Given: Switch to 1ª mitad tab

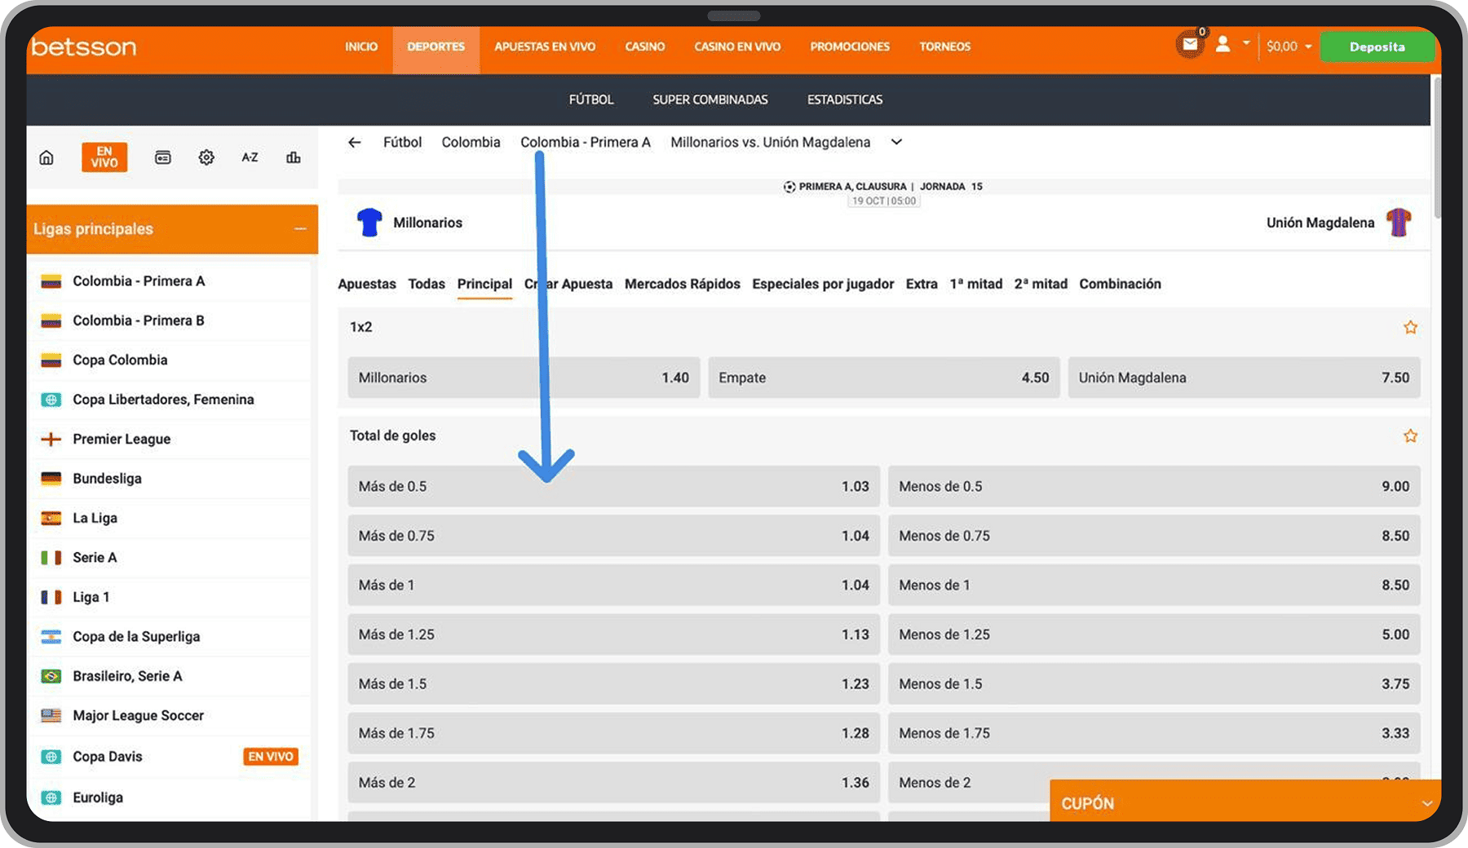Looking at the screenshot, I should click(x=976, y=284).
